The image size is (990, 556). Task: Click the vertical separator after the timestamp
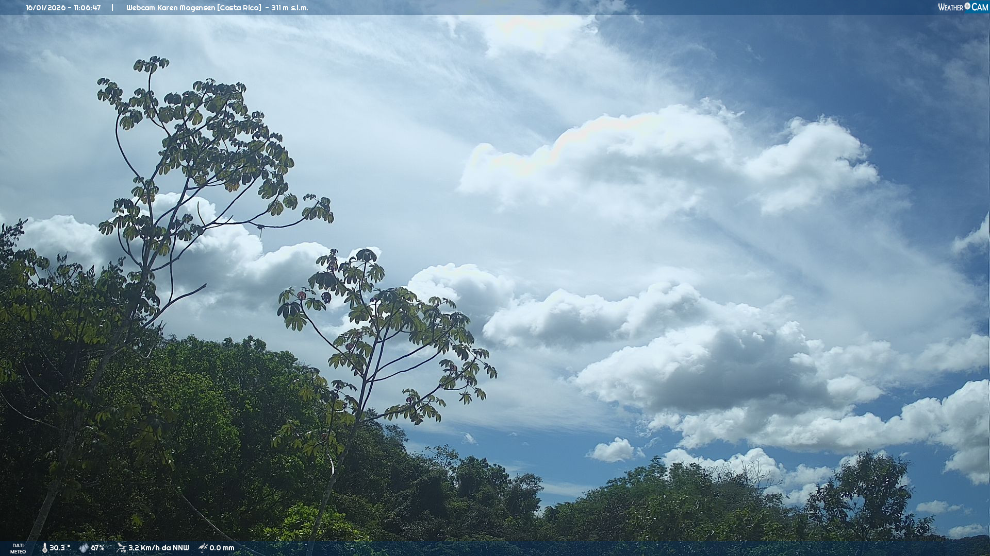[112, 8]
